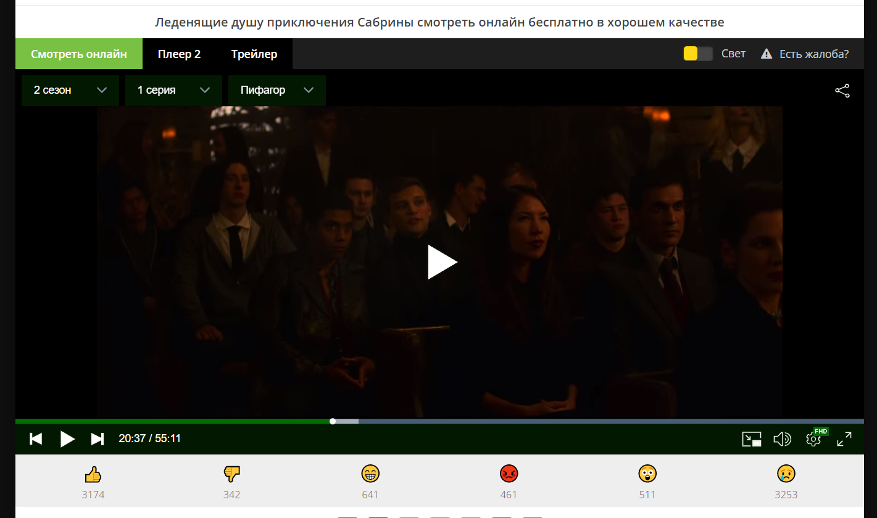Screen dimensions: 877x518
Task: Open the 2 сезон season dropdown
Action: point(70,91)
